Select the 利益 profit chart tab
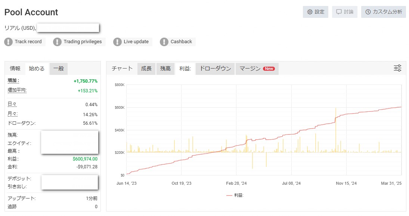The width and height of the screenshot is (409, 216). (185, 69)
